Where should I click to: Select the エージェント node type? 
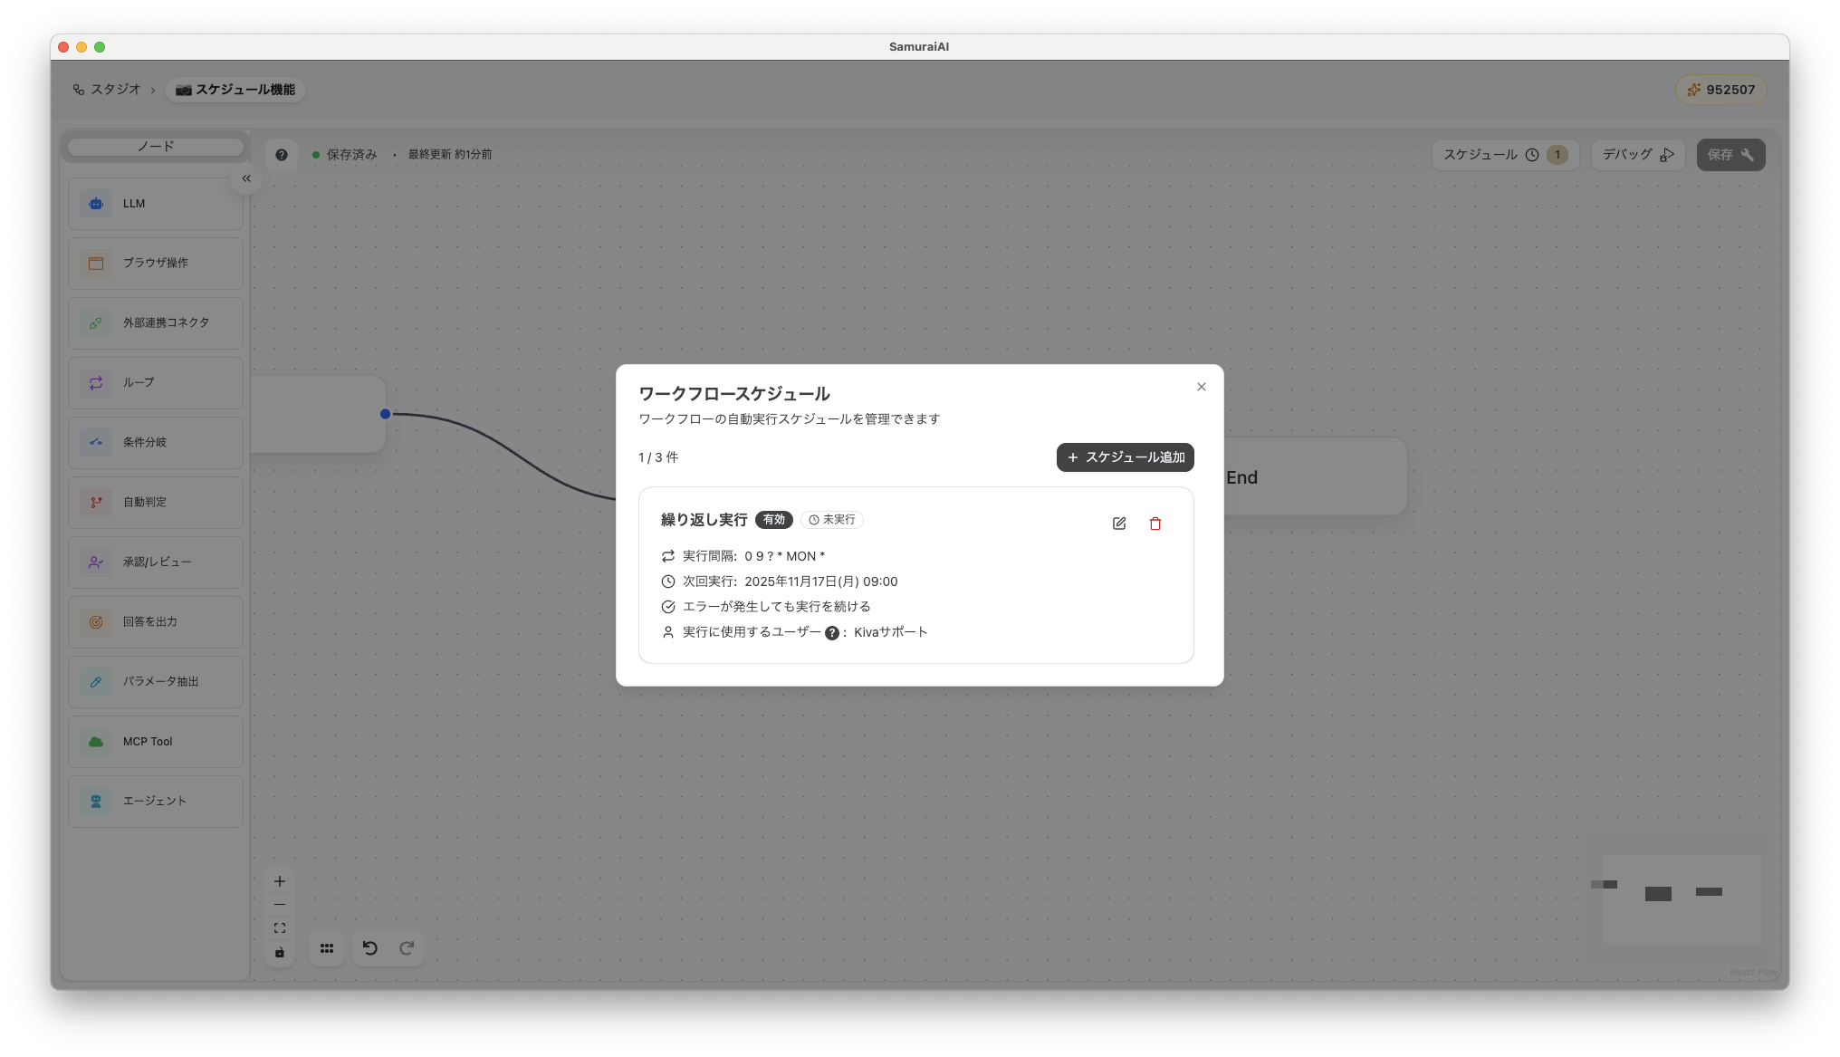[154, 801]
